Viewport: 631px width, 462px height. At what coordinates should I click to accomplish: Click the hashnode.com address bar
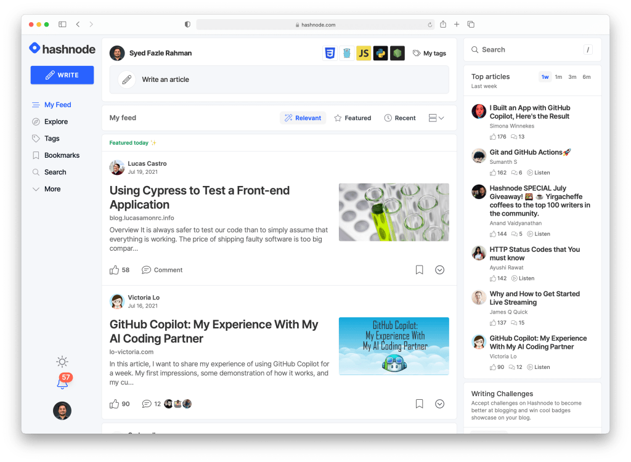tap(315, 25)
